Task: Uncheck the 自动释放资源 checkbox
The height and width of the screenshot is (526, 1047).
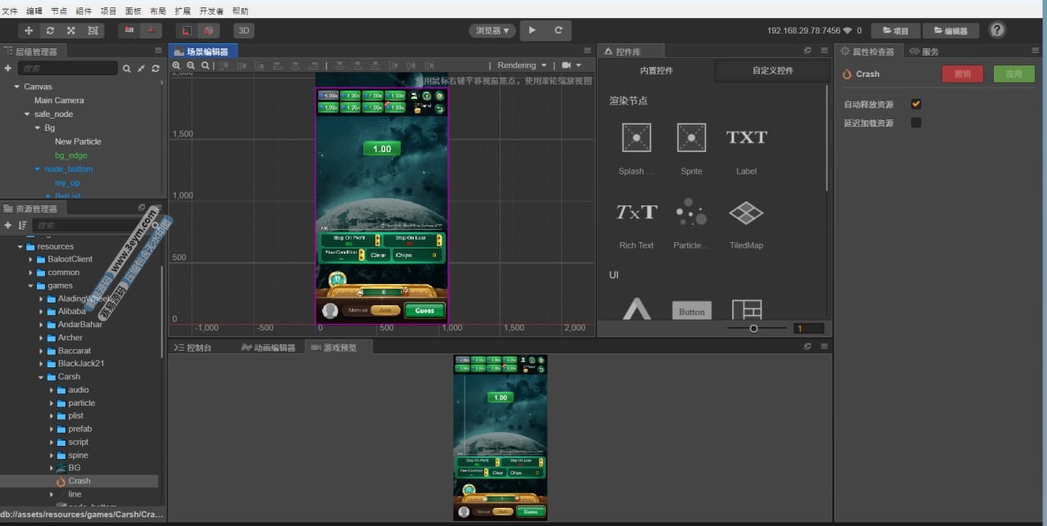Action: [916, 105]
